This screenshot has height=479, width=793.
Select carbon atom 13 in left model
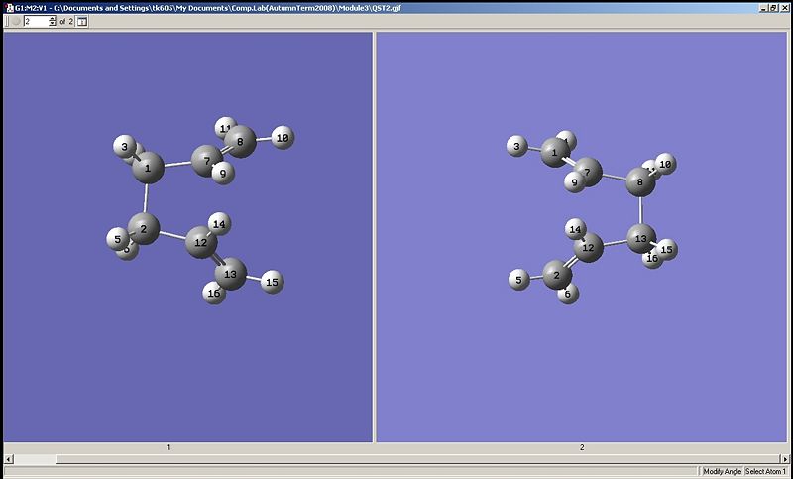pos(231,273)
